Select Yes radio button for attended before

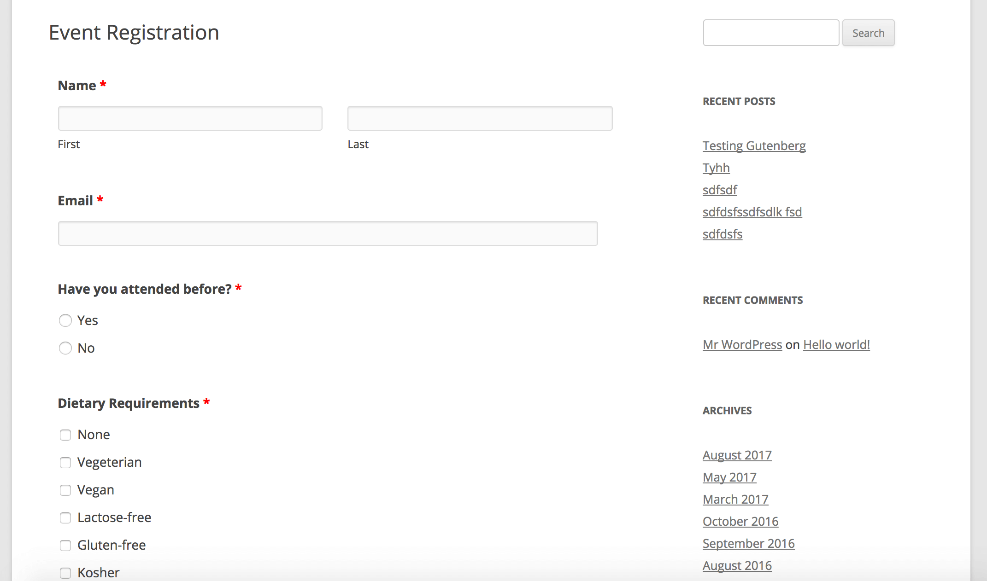tap(65, 320)
